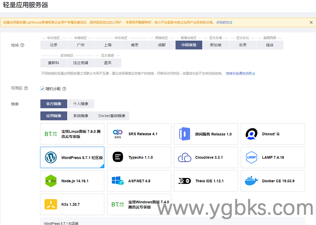
Task: Select 成都 region
Action: point(162,45)
